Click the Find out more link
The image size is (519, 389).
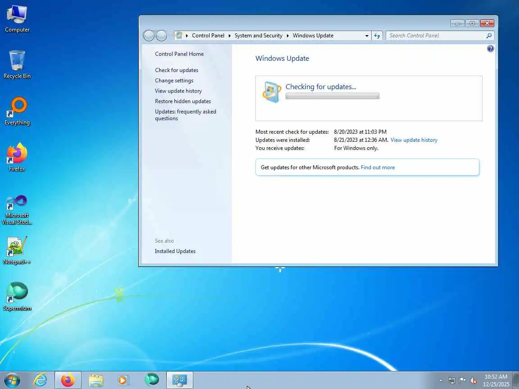378,167
